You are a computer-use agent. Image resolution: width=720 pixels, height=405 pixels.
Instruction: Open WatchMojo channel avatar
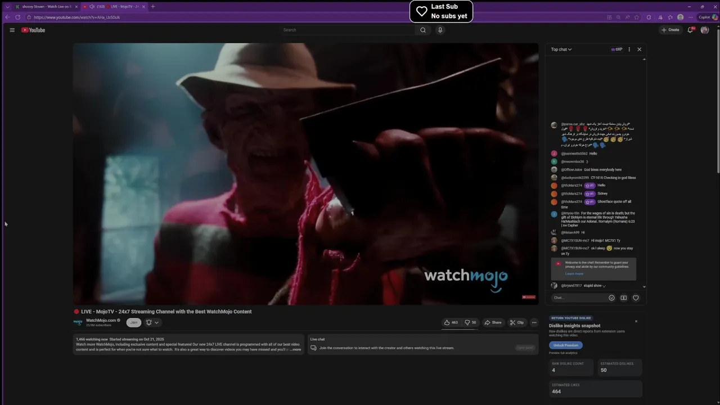(x=78, y=322)
